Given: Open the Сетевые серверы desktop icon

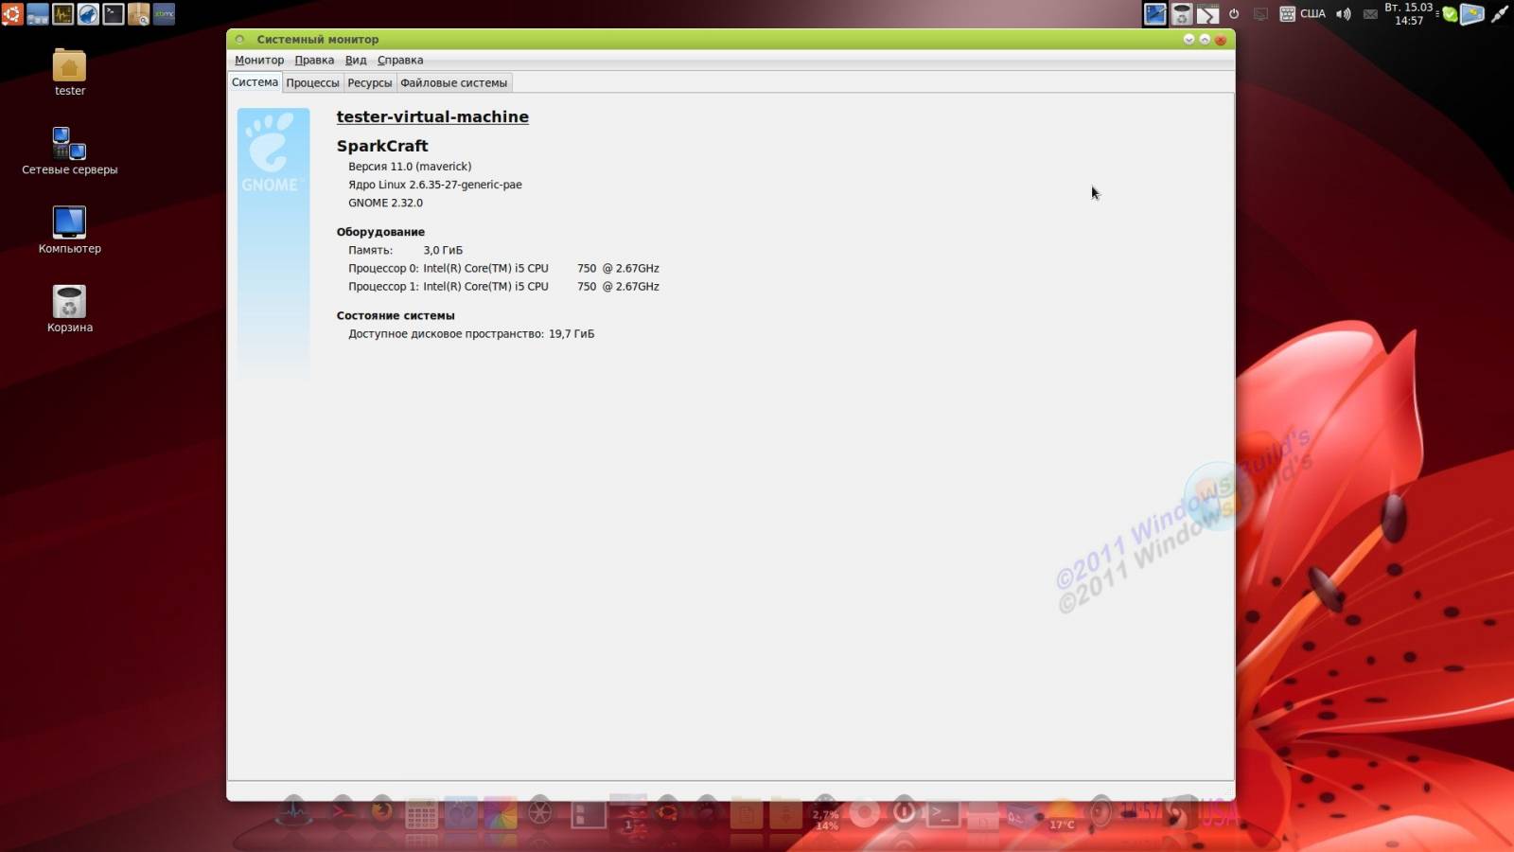Looking at the screenshot, I should click(x=69, y=151).
